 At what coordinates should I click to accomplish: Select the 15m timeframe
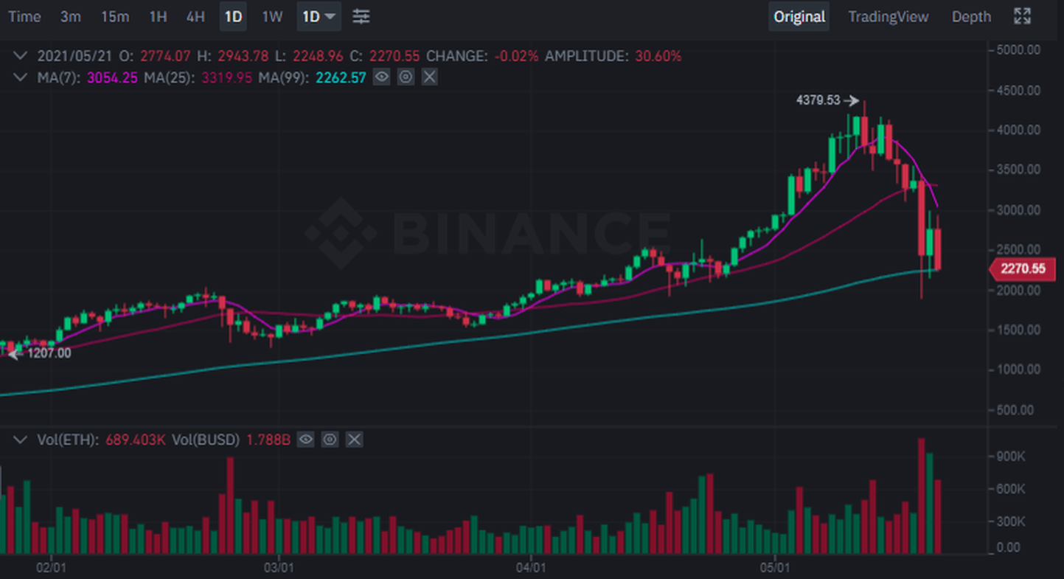click(115, 16)
